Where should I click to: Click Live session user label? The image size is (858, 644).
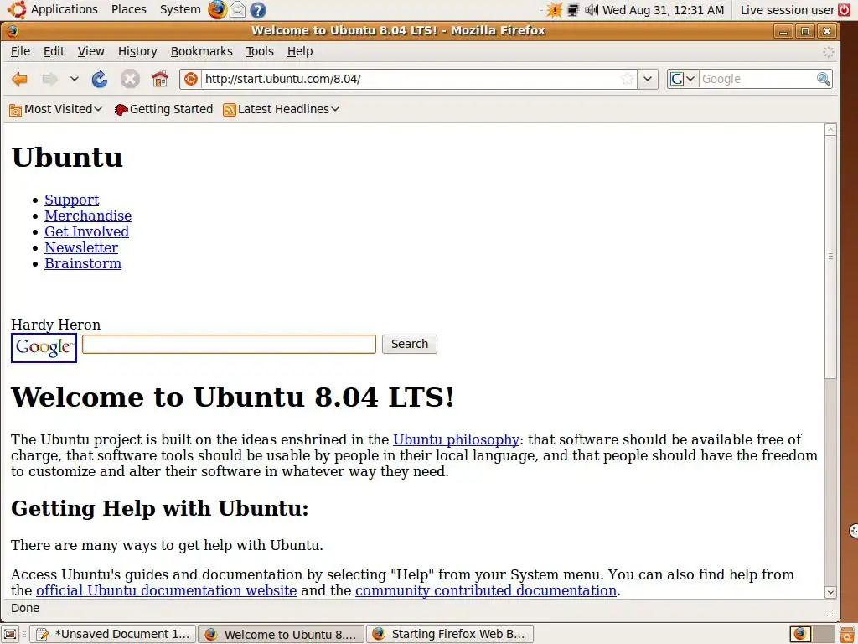787,10
